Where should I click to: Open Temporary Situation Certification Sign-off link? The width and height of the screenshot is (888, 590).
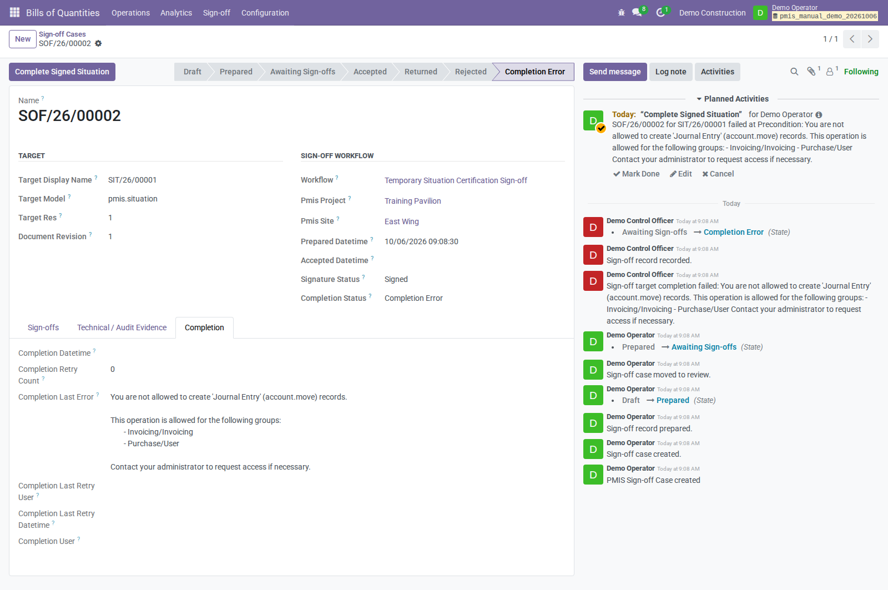pyautogui.click(x=456, y=180)
